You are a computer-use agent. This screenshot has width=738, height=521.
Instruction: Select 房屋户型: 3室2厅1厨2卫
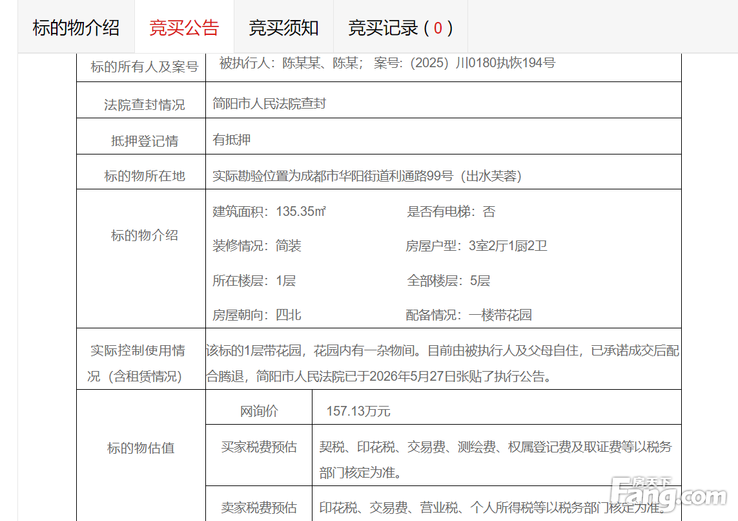[x=477, y=246]
